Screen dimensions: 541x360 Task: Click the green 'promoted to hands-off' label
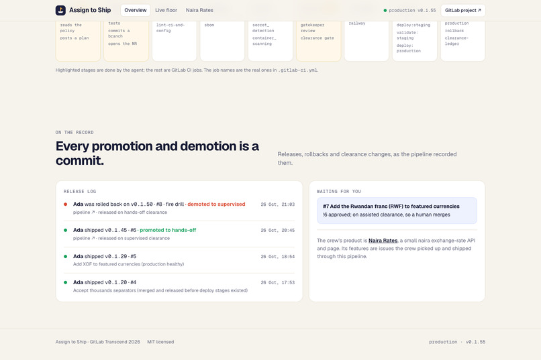168,230
